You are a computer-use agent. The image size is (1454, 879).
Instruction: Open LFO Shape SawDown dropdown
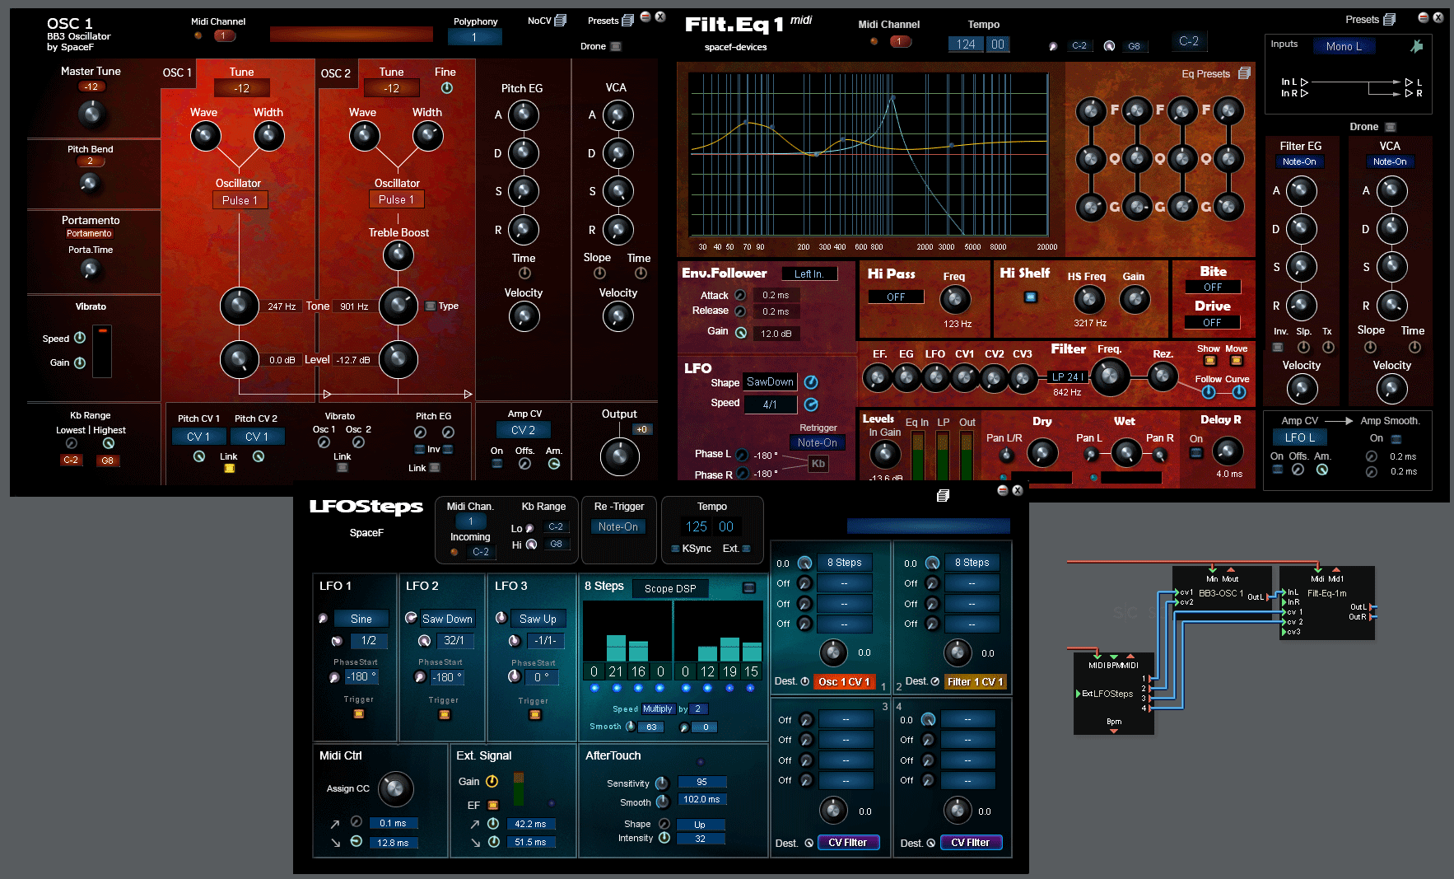771,382
